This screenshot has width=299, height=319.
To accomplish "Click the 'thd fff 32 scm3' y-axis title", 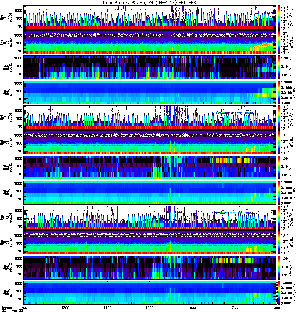I will [x=6, y=142].
